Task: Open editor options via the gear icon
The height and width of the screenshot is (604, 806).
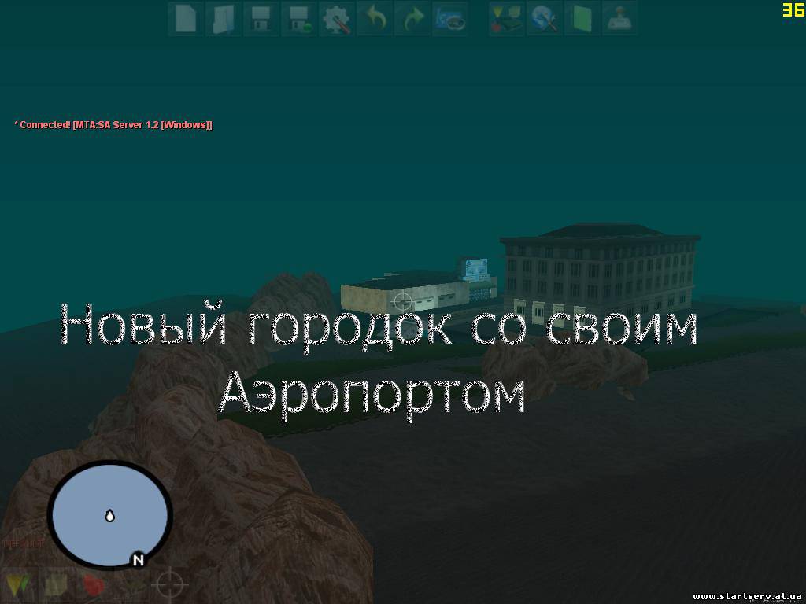Action: coord(336,18)
